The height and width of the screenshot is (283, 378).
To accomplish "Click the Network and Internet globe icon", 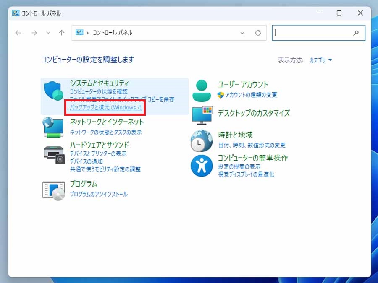I will click(53, 127).
